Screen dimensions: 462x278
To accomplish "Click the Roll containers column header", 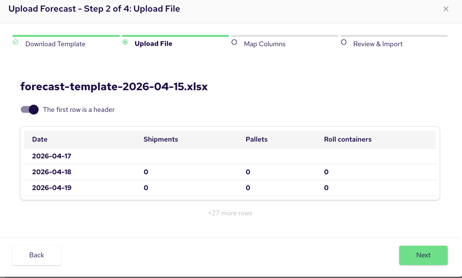I will click(348, 139).
